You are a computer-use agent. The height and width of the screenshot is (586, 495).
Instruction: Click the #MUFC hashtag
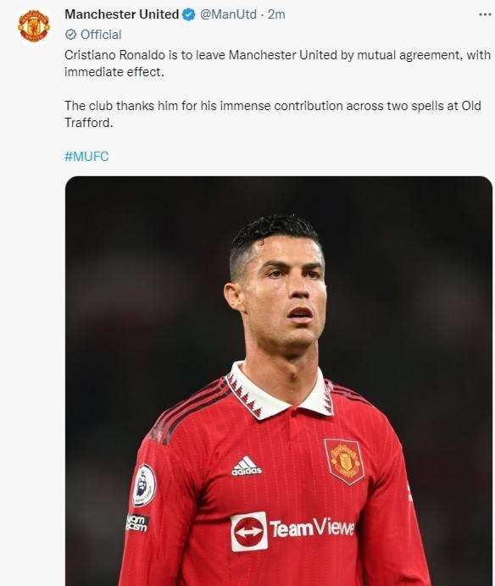[x=86, y=156]
